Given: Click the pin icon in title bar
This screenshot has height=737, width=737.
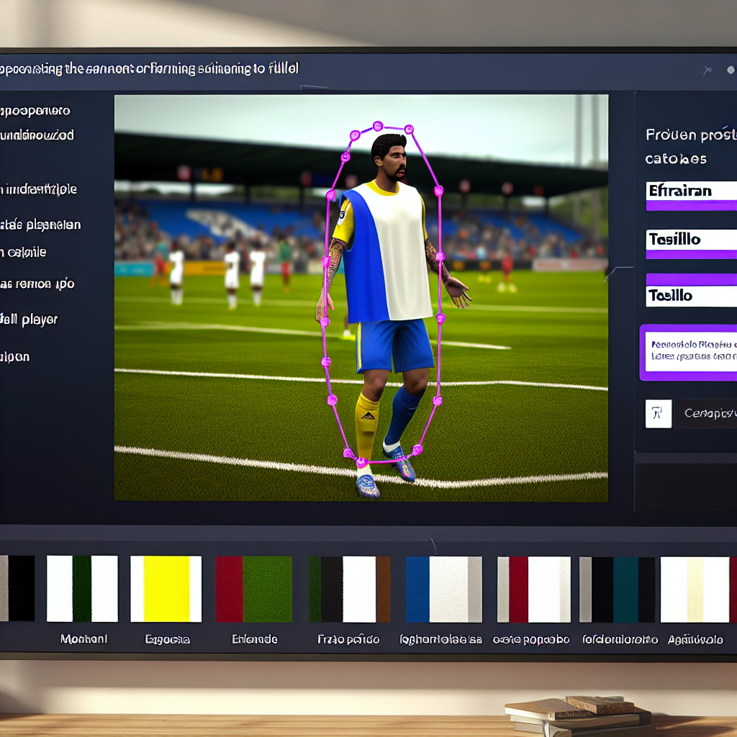Looking at the screenshot, I should (x=707, y=70).
